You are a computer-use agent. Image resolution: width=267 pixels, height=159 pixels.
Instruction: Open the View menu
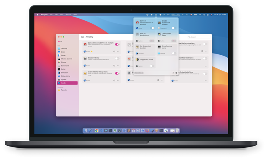62,15
